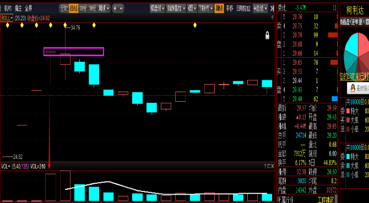Zoom out the chart with minus button
The width and height of the screenshot is (369, 203).
pos(121,9)
